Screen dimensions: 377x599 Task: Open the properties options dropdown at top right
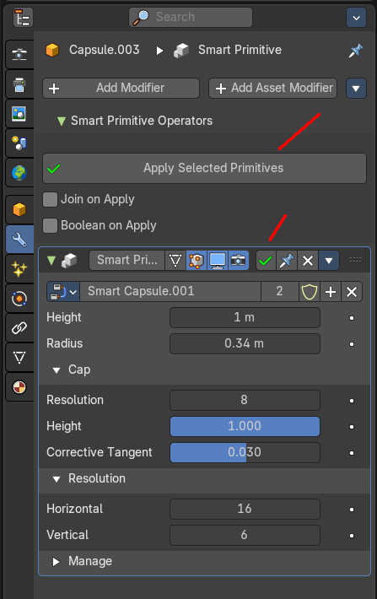356,18
